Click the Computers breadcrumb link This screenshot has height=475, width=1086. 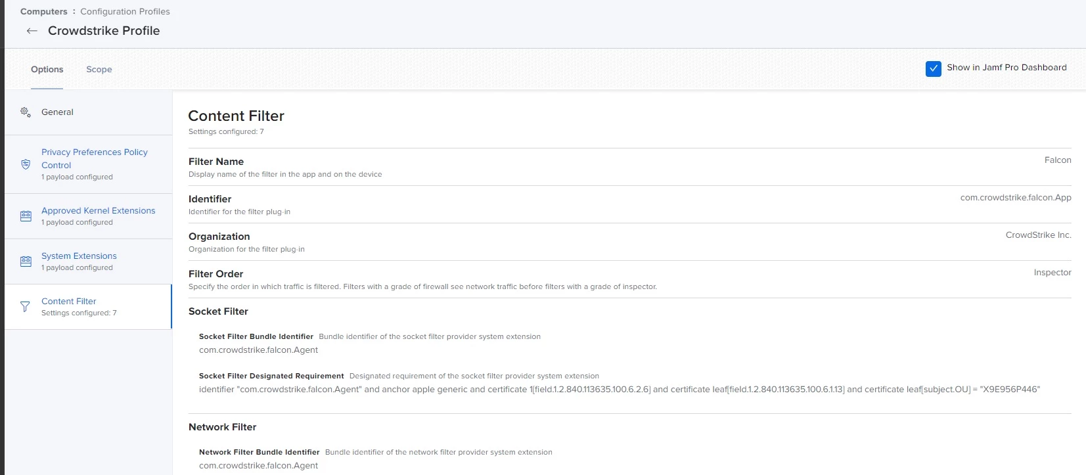click(x=44, y=12)
